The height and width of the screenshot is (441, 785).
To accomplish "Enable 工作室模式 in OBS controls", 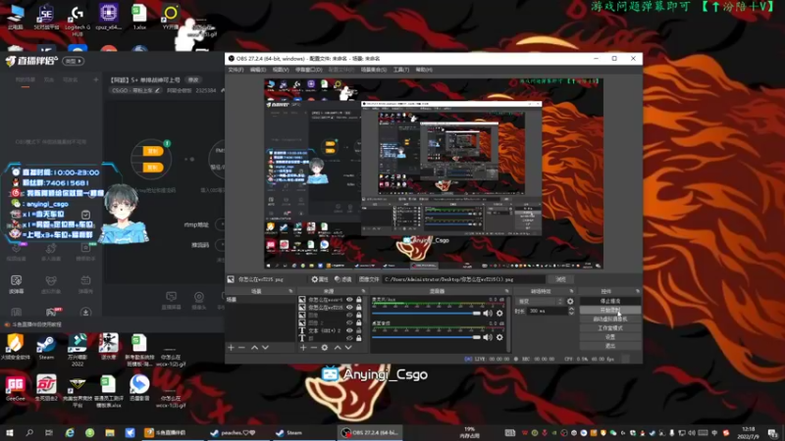I will pos(609,328).
